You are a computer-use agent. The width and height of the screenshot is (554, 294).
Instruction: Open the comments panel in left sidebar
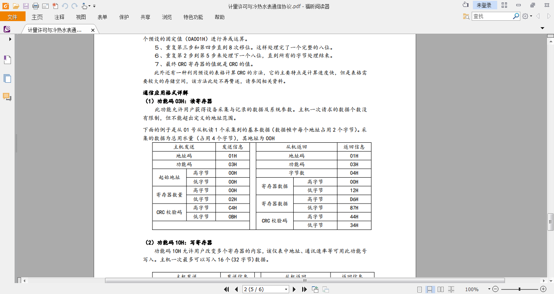pyautogui.click(x=7, y=97)
